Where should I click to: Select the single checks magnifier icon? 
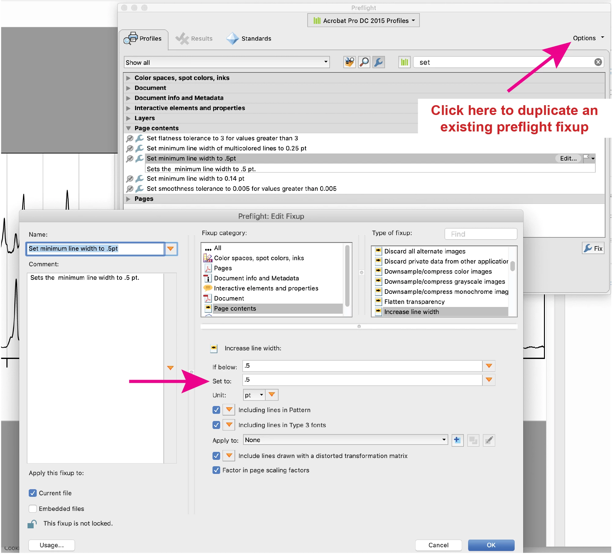(x=364, y=62)
